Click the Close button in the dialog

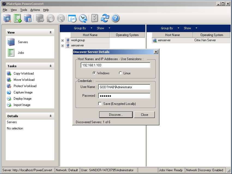(144, 115)
